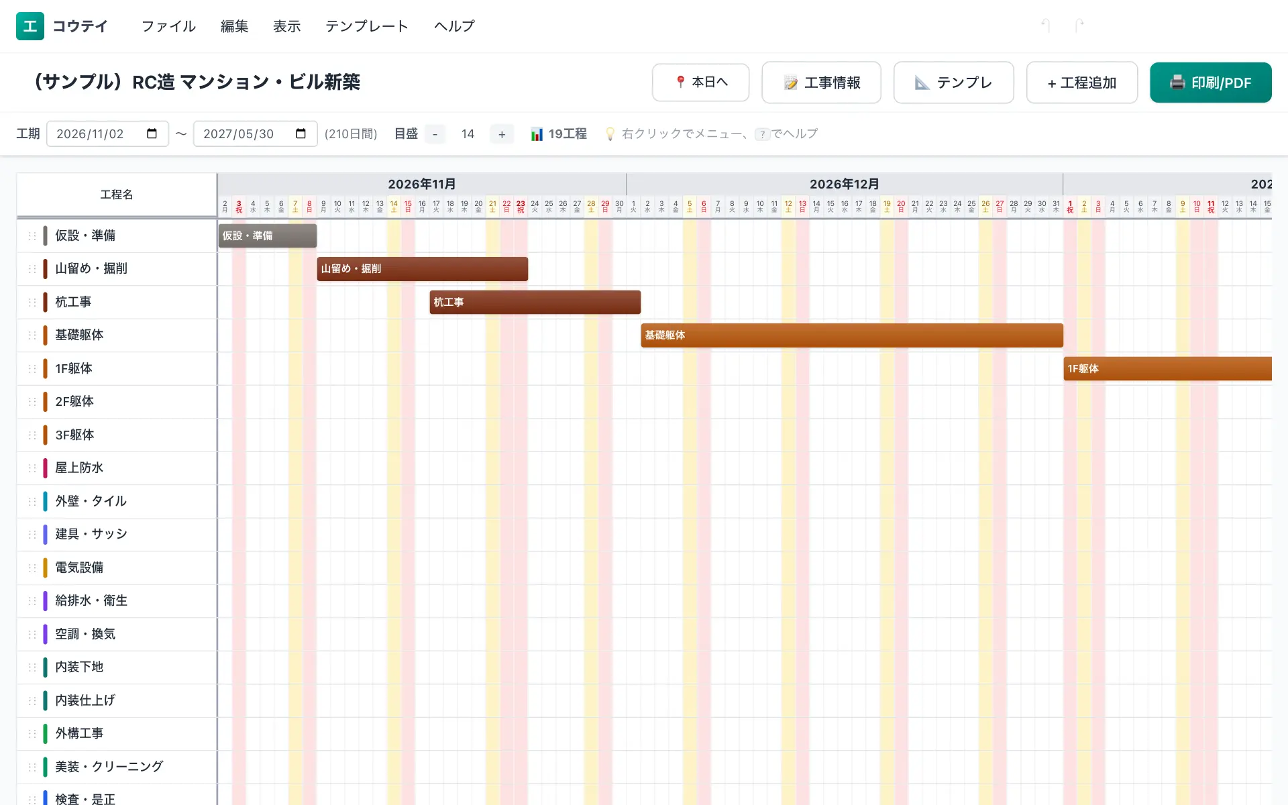Click the 19工程 chart icon
The image size is (1288, 805).
point(537,134)
